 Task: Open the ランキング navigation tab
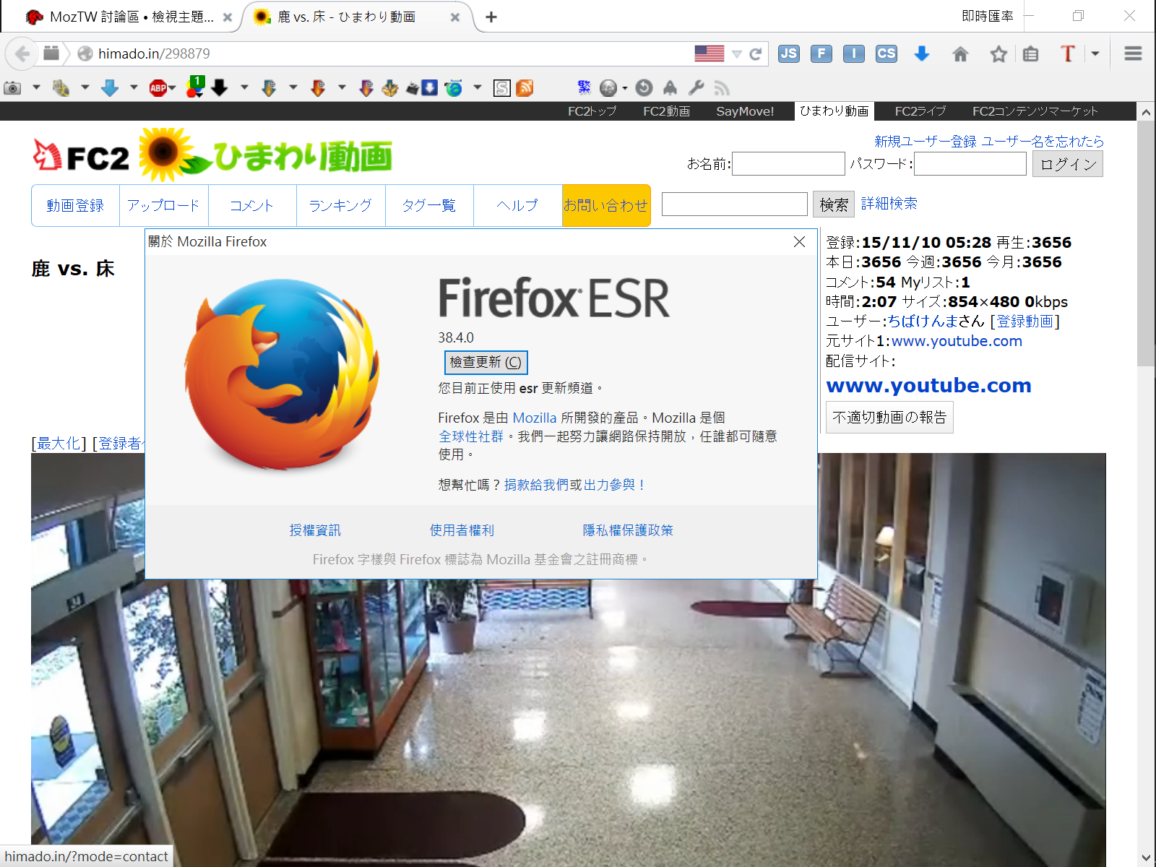(x=340, y=206)
